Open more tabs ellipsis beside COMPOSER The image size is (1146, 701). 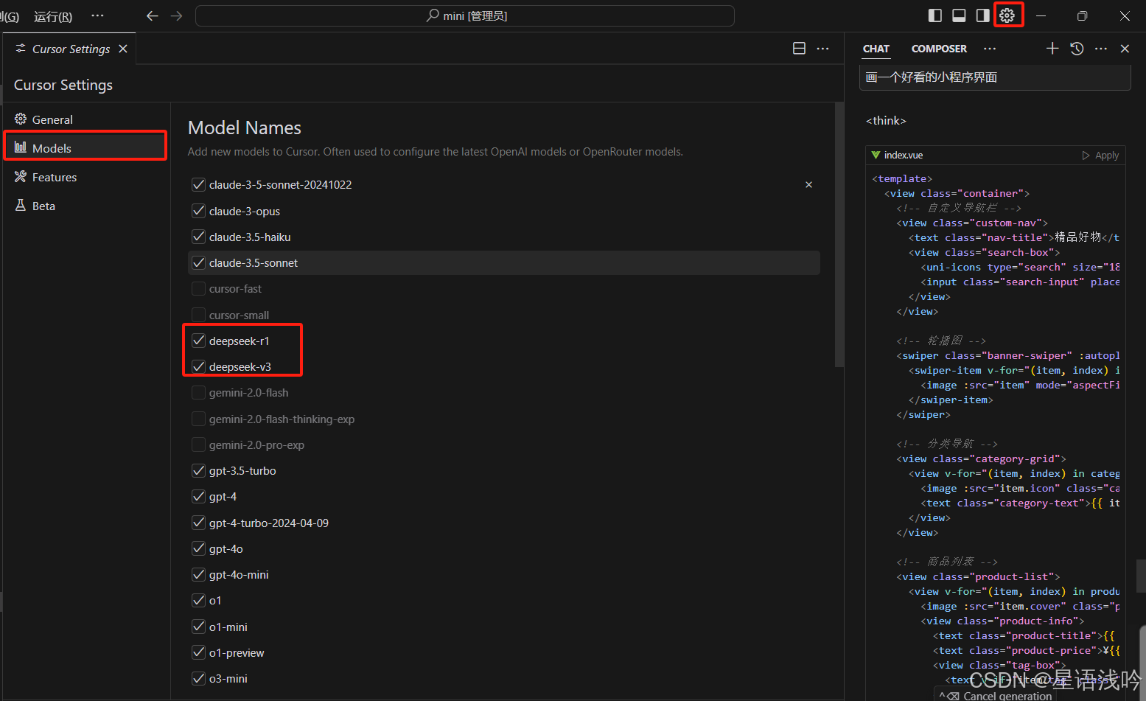[990, 49]
